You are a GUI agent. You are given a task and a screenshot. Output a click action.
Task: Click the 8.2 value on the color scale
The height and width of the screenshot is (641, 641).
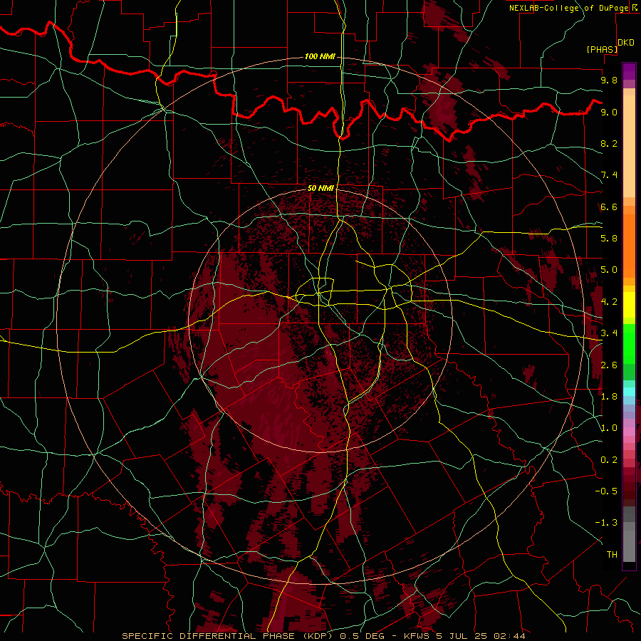pyautogui.click(x=609, y=143)
